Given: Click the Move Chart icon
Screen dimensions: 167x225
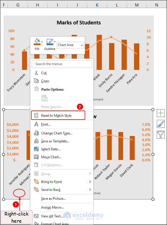Looking at the screenshot, I should (36, 157).
